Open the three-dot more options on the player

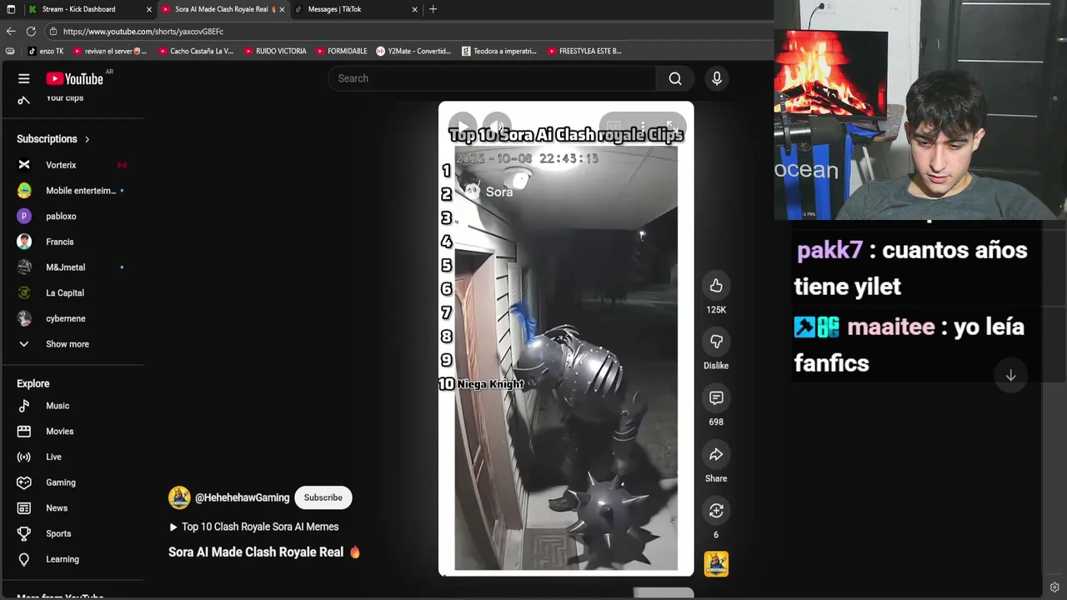point(643,127)
